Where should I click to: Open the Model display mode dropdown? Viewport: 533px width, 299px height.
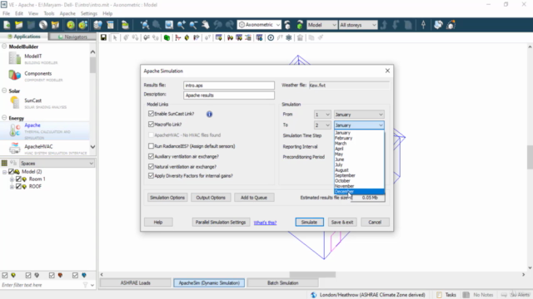point(321,25)
